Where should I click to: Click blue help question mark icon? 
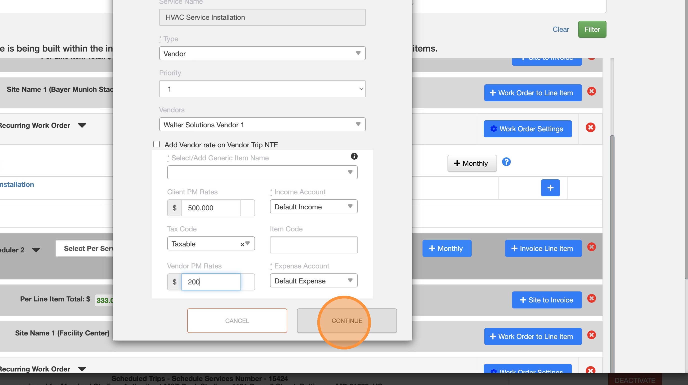506,162
